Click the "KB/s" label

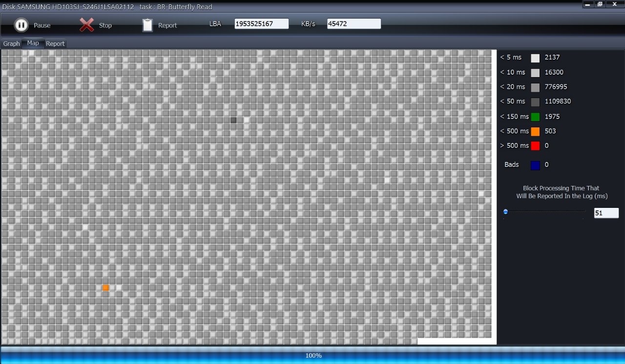[x=309, y=24]
